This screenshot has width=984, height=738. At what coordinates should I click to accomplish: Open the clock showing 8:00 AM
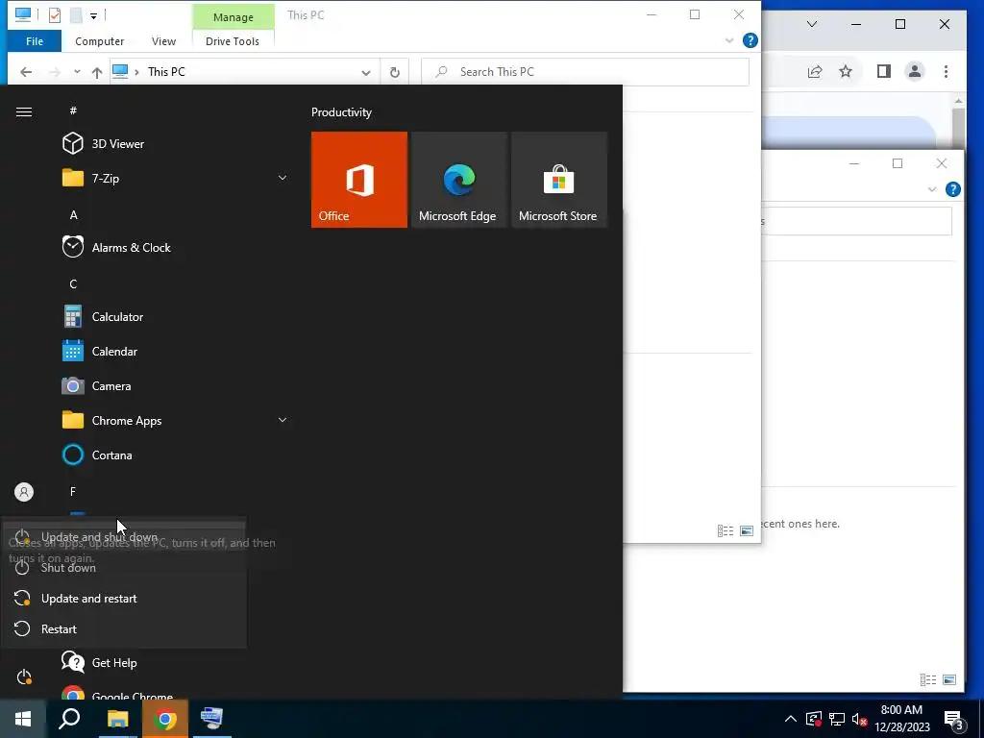tap(901, 719)
